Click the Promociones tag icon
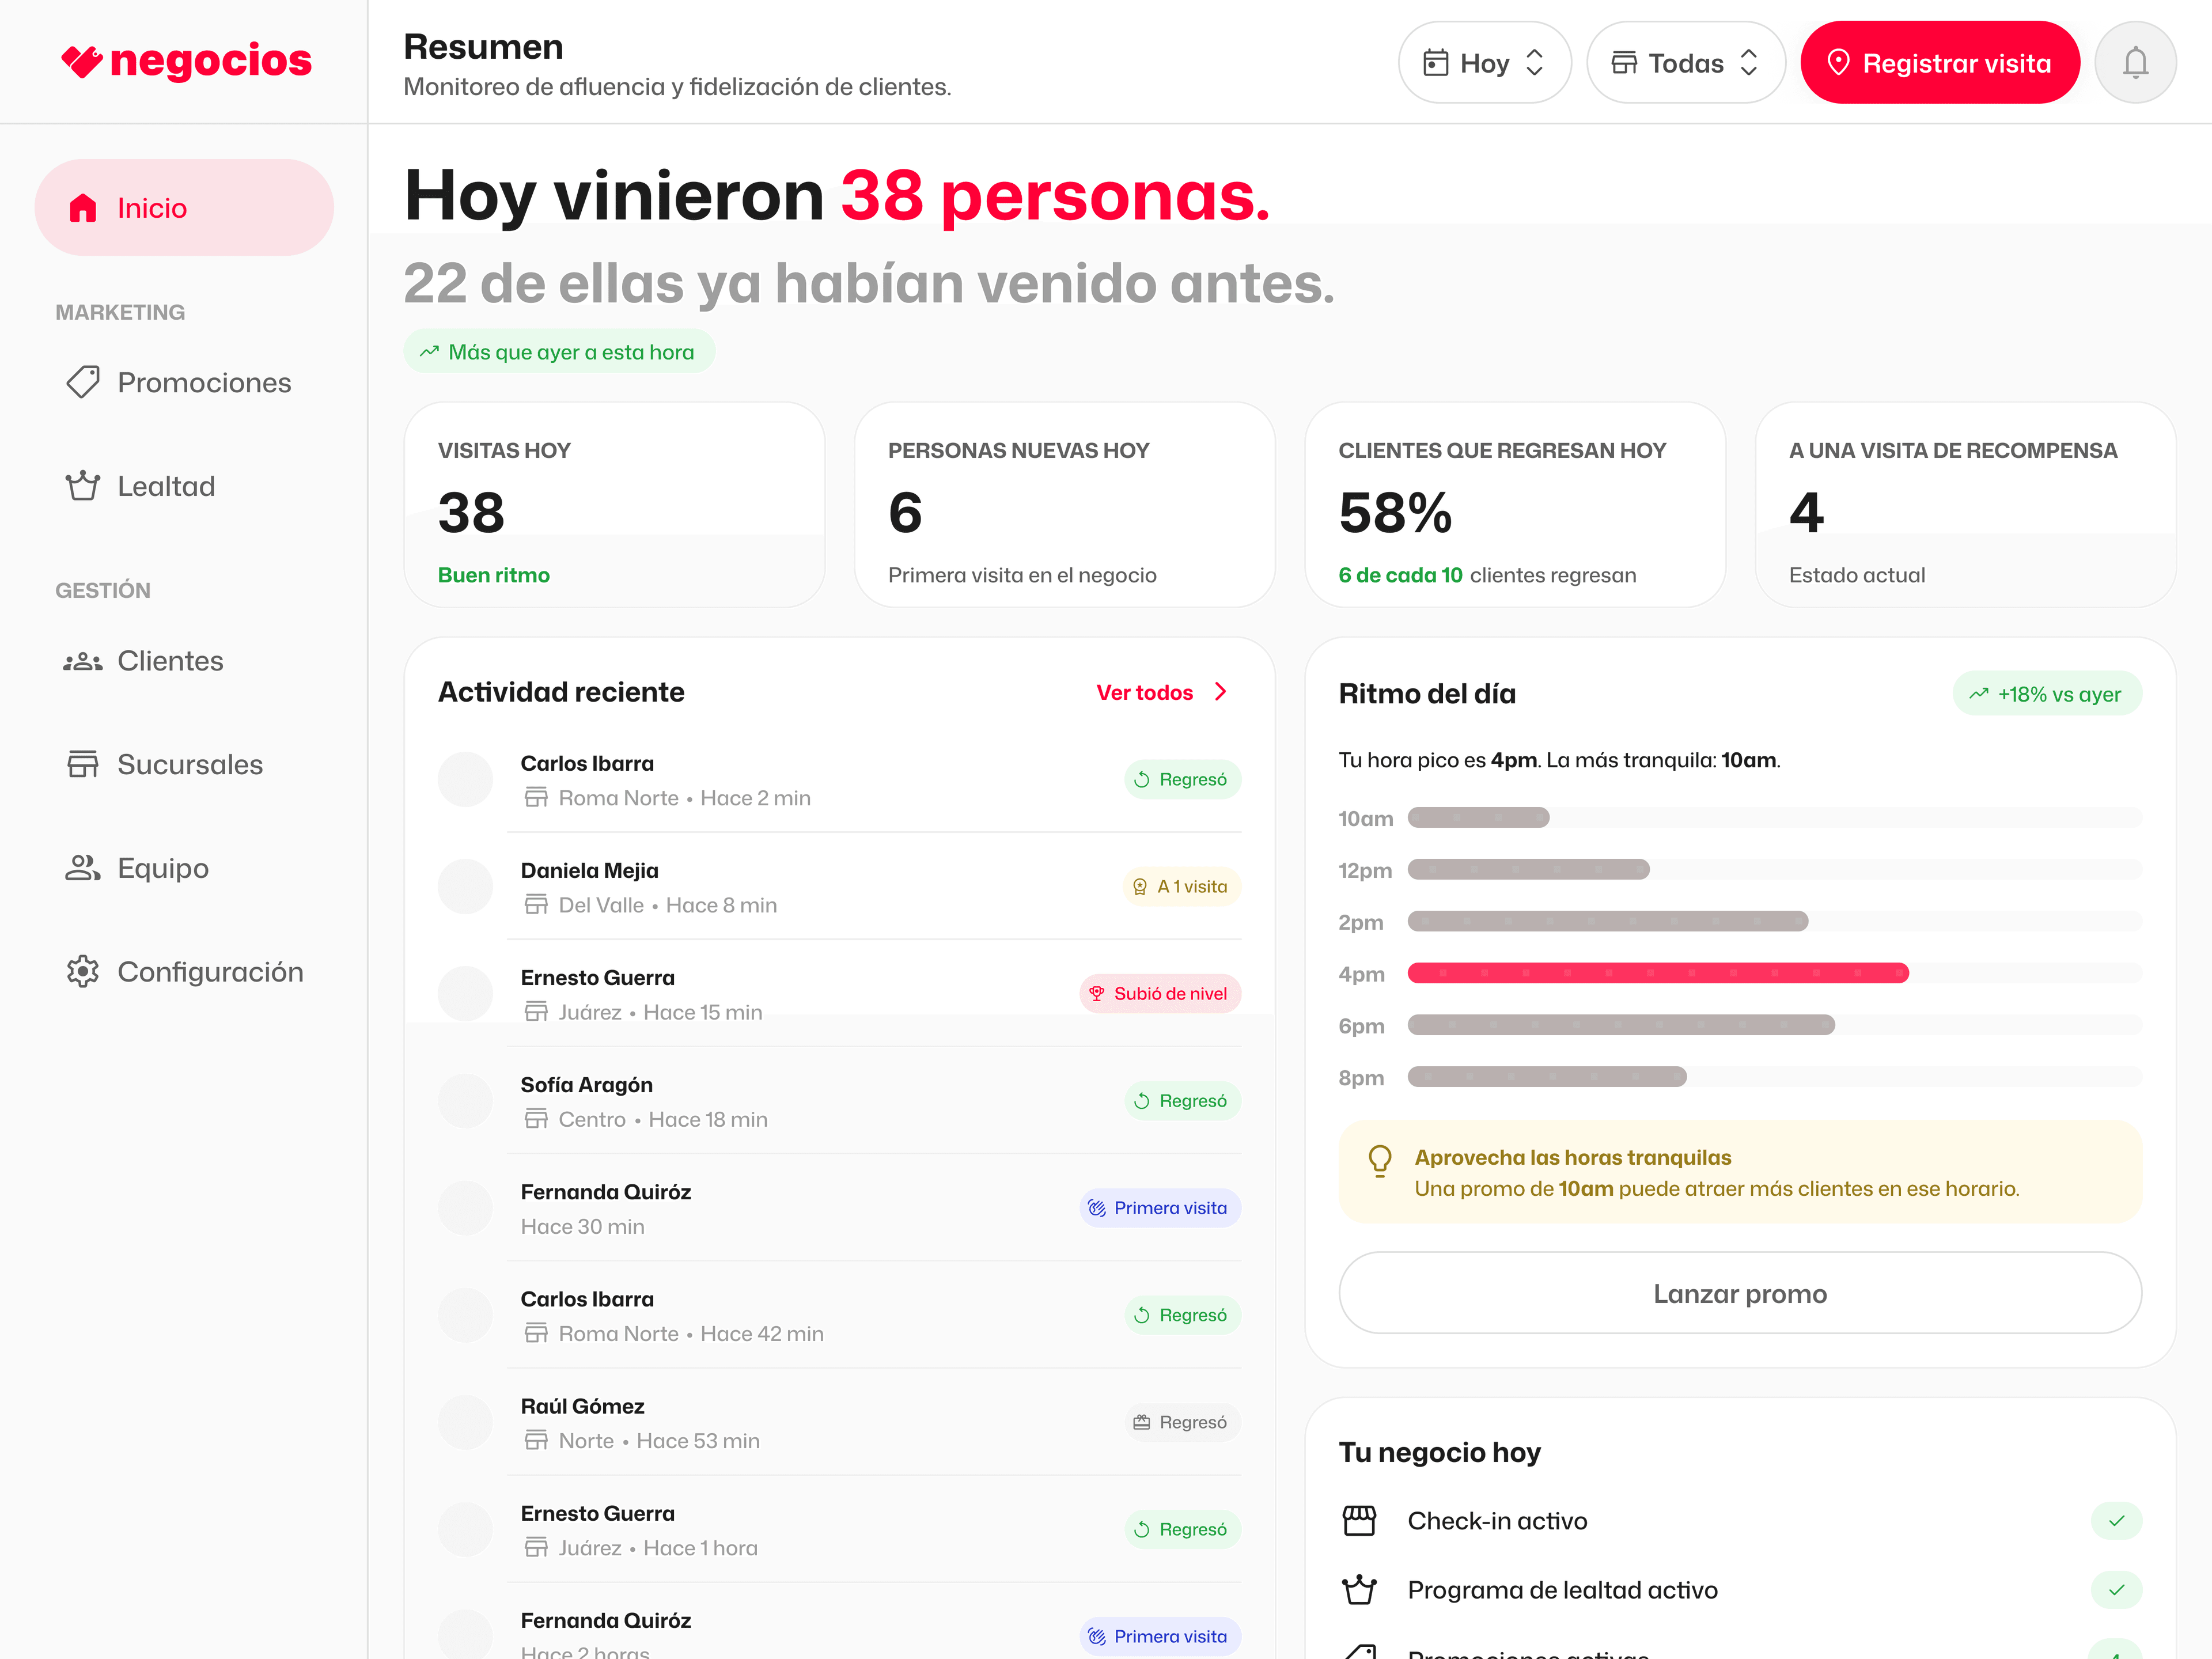Screen dimensions: 2212x1659 [83, 382]
